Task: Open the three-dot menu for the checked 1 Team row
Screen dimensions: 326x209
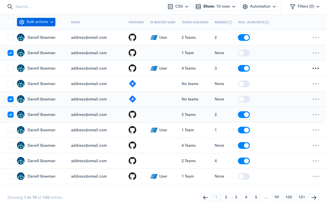Action: click(x=316, y=53)
